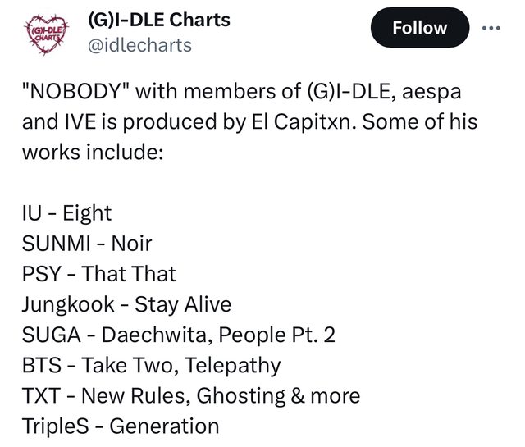
Task: Click "Some of his" in the tweet
Action: [x=428, y=122]
